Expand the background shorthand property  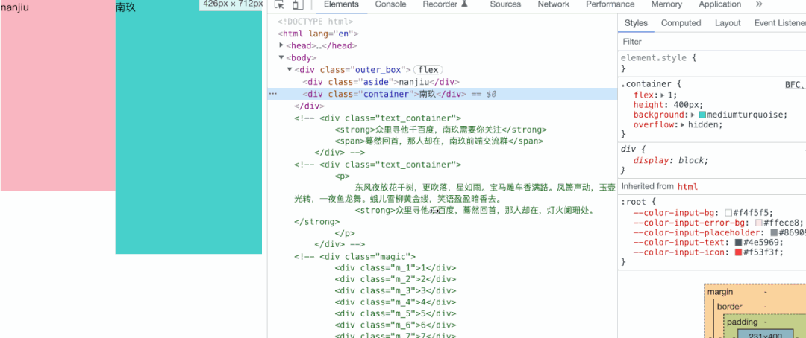[x=693, y=115]
